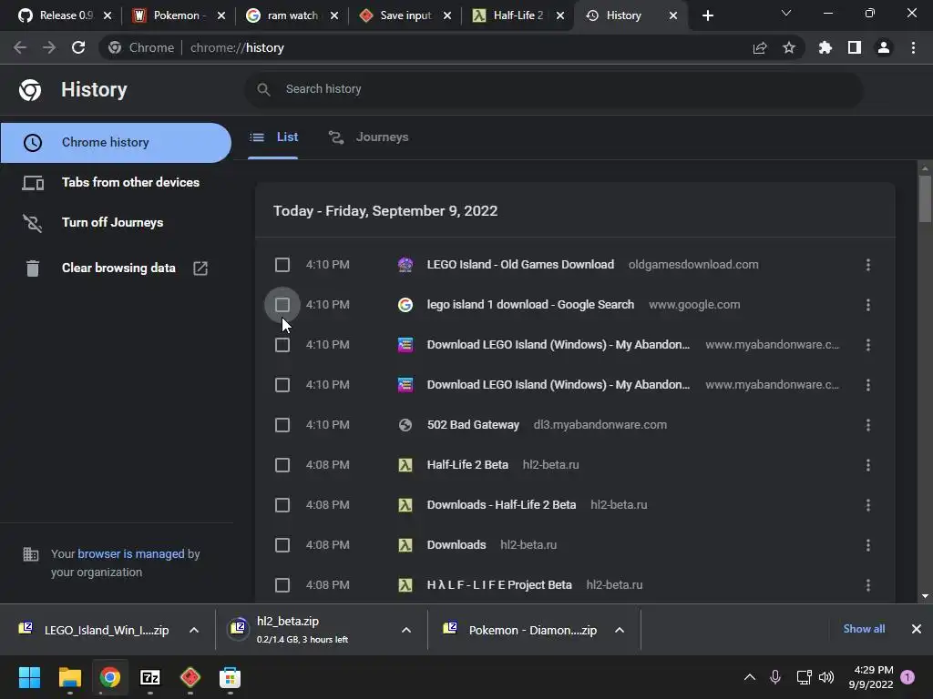
Task: Click Show all downloads
Action: click(864, 629)
